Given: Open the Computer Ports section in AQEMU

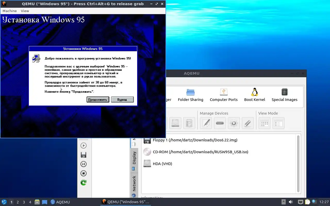Looking at the screenshot, I should tap(224, 95).
